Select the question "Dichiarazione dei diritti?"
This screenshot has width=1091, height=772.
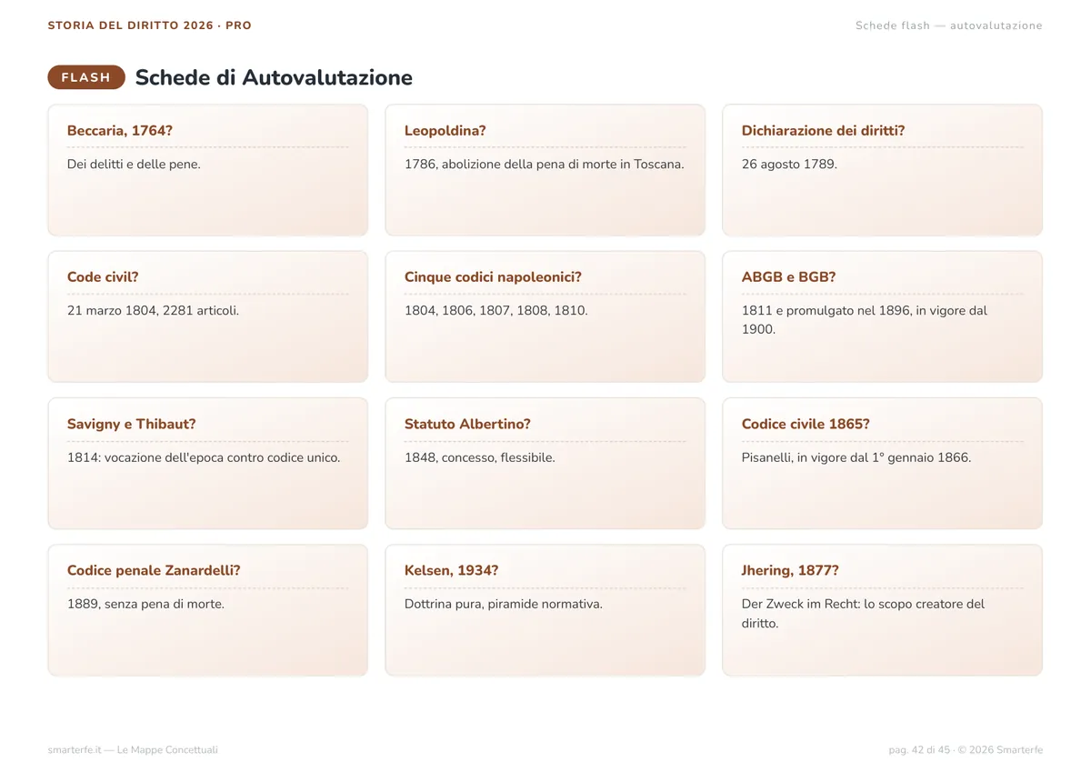click(824, 131)
